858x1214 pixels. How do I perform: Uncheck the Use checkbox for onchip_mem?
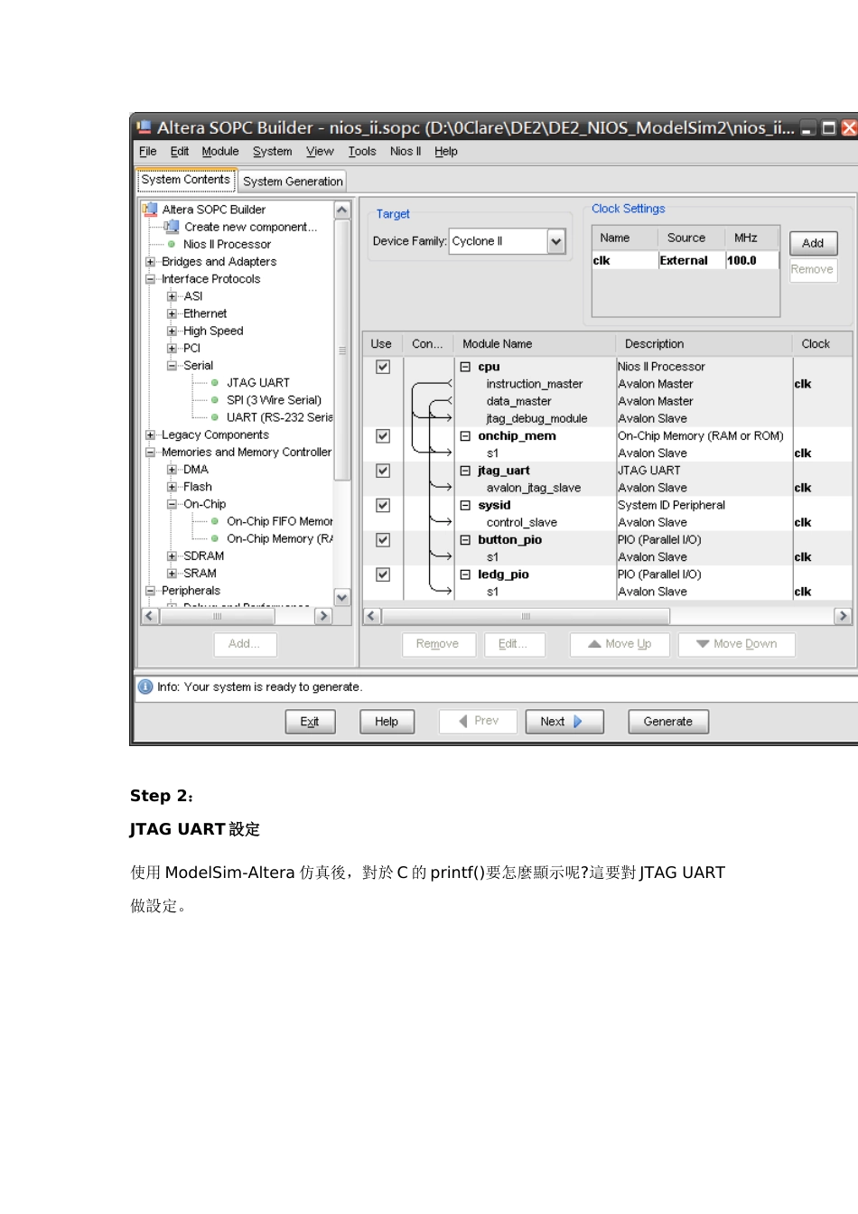pos(383,436)
